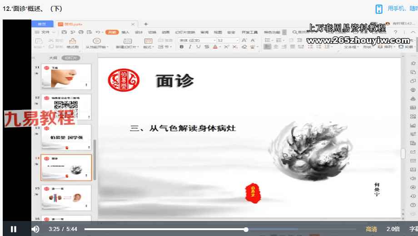Click the New Slide (新建幻灯片) icon
The width and height of the screenshot is (418, 236).
(127, 41)
